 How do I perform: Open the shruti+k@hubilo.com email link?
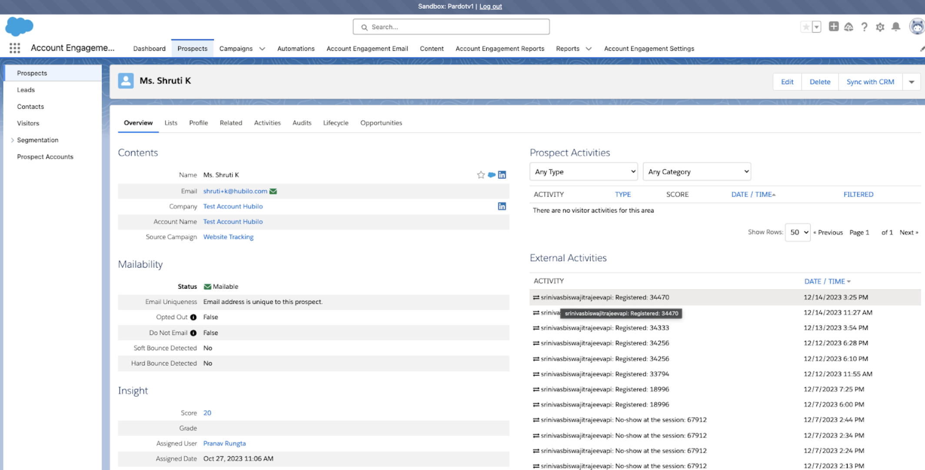(235, 191)
